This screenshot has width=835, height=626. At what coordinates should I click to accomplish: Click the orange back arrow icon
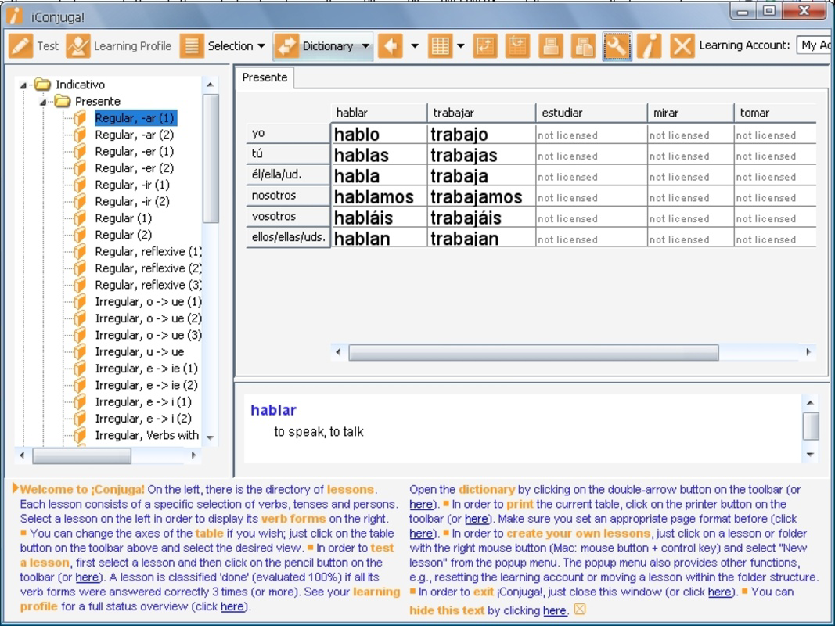pos(391,46)
